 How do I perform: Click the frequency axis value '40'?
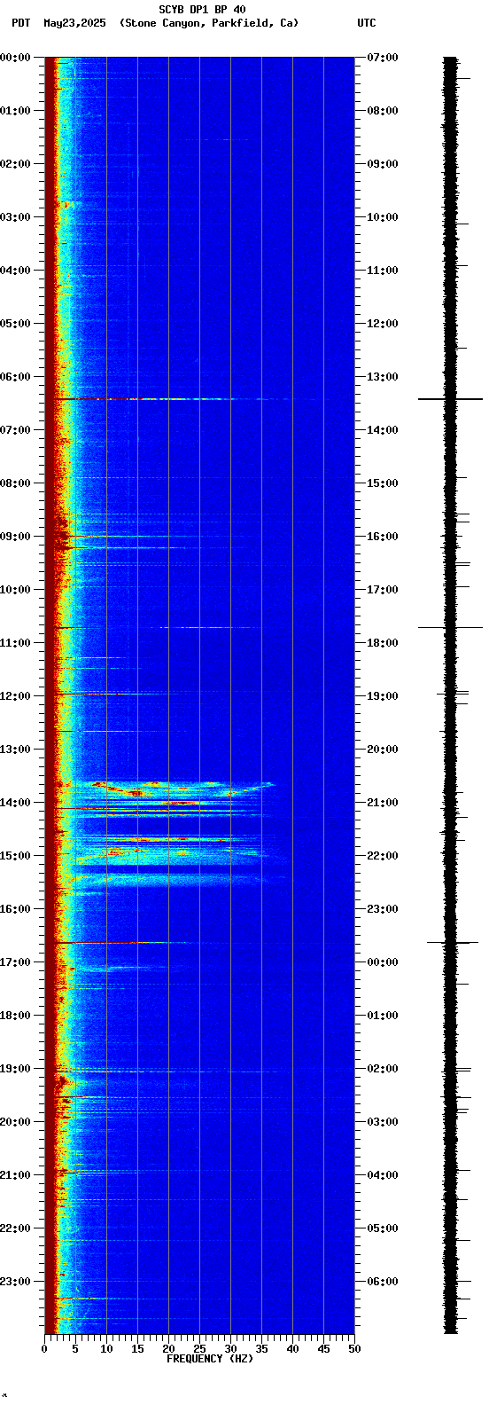[292, 1349]
